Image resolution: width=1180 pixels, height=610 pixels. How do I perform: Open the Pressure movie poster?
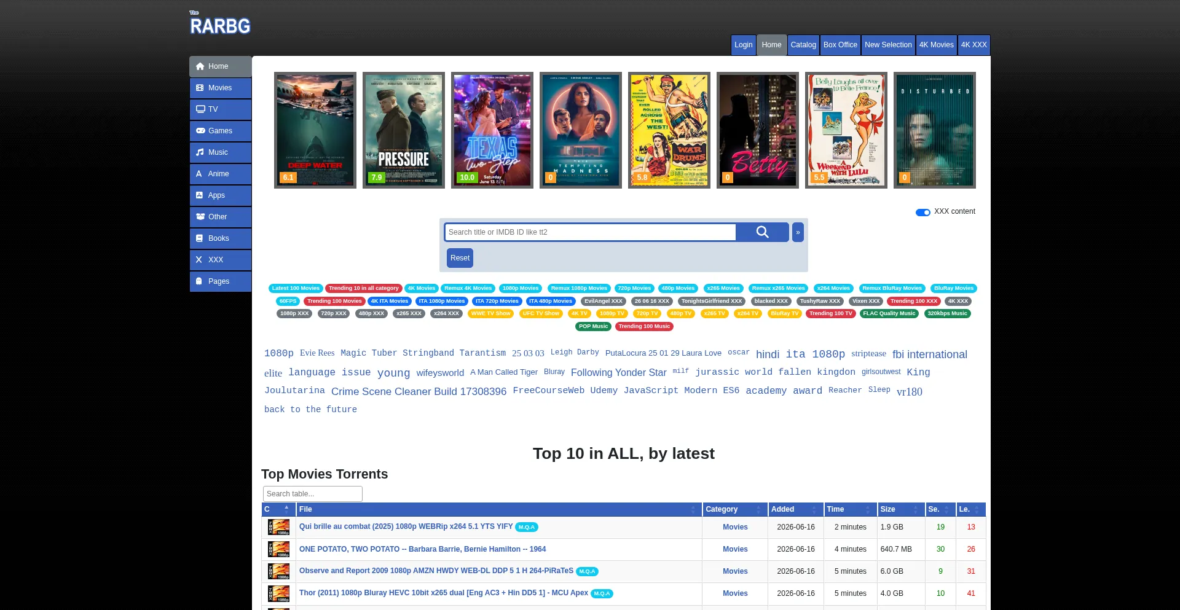404,130
